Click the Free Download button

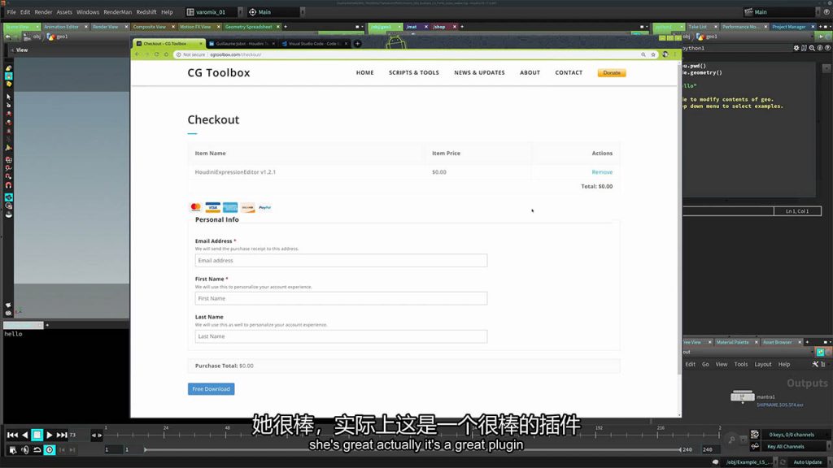pyautogui.click(x=211, y=389)
